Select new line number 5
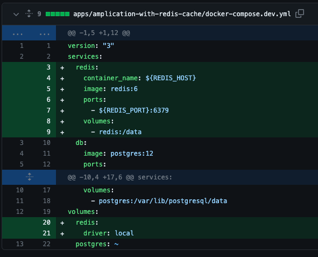Screen dimensions: 318x257 click(x=48, y=89)
